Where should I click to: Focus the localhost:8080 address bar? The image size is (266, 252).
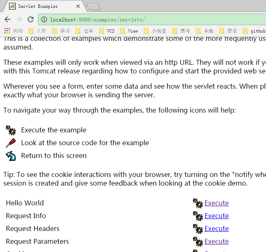(153, 20)
